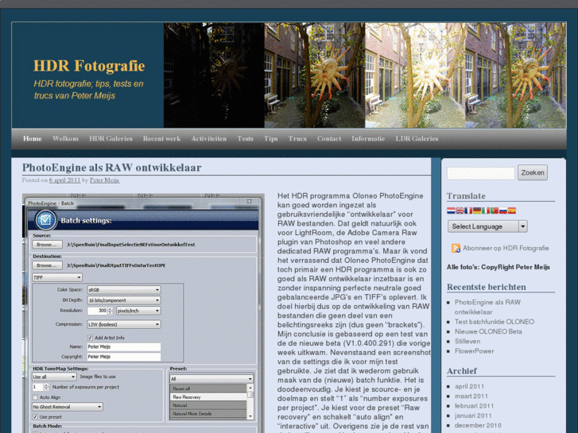
Task: Open the Nieuwe OLONEO Beta post link
Action: pos(488,331)
